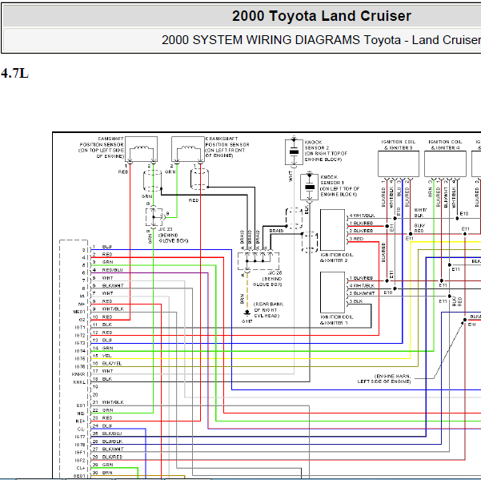This screenshot has height=480, width=481.
Task: Click pin '2 RED' on the connector
Action: click(x=102, y=254)
